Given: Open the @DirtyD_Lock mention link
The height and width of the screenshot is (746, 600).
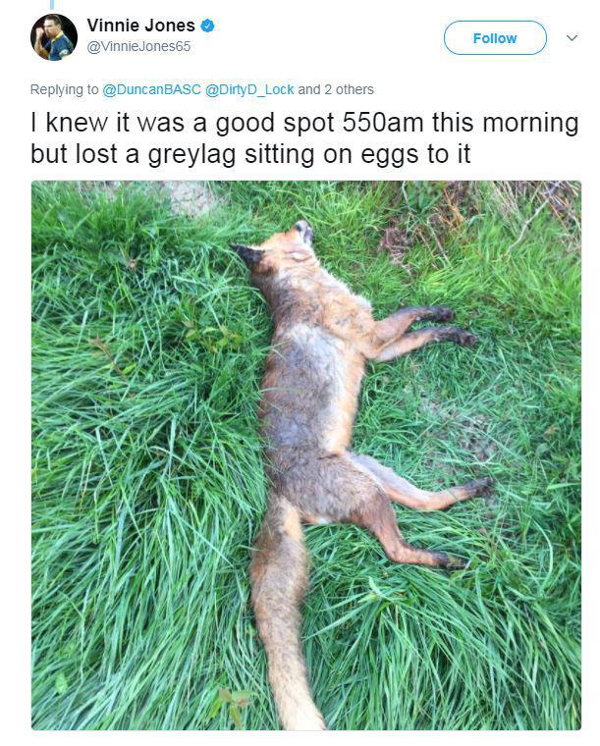Looking at the screenshot, I should [249, 89].
